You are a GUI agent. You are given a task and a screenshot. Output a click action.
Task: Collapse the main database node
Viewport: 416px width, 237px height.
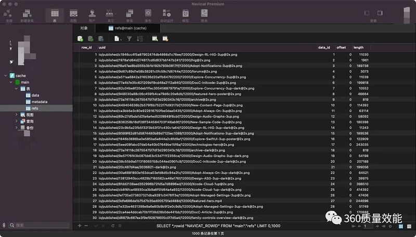pyautogui.click(x=11, y=82)
